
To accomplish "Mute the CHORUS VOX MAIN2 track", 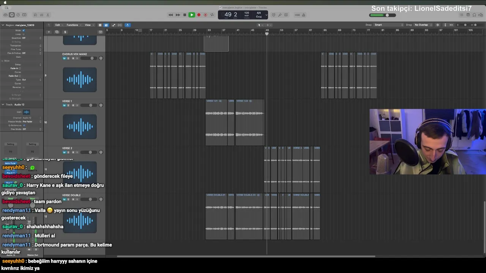I will coord(64,58).
